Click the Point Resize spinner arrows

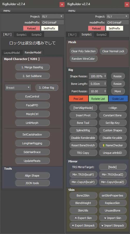tap(105, 91)
